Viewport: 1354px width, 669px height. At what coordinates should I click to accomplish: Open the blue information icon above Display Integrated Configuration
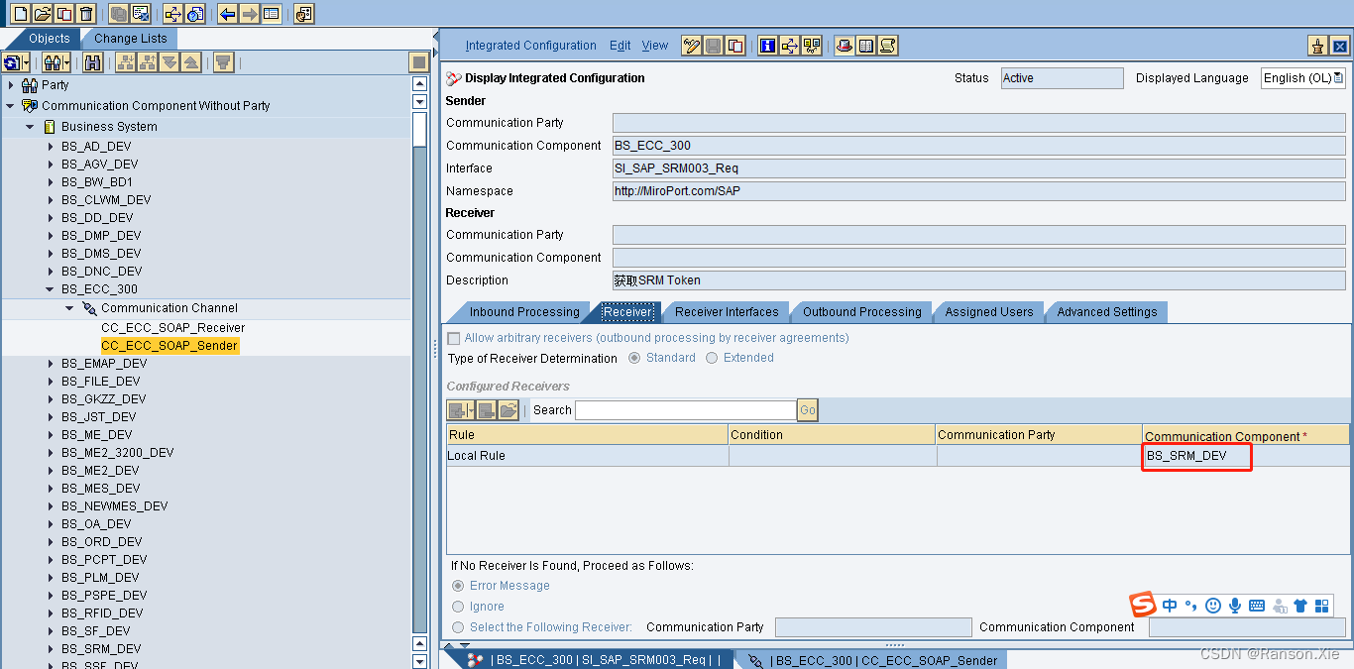768,45
